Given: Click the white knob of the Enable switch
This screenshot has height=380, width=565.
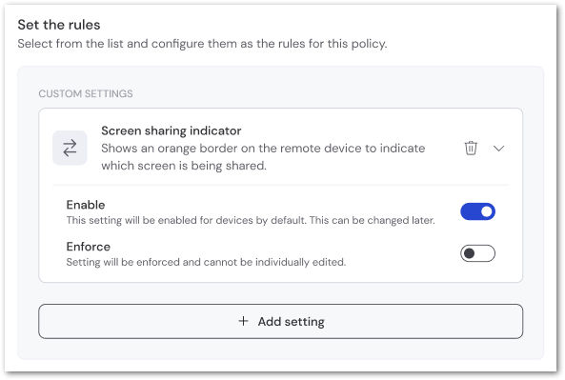Looking at the screenshot, I should (487, 211).
